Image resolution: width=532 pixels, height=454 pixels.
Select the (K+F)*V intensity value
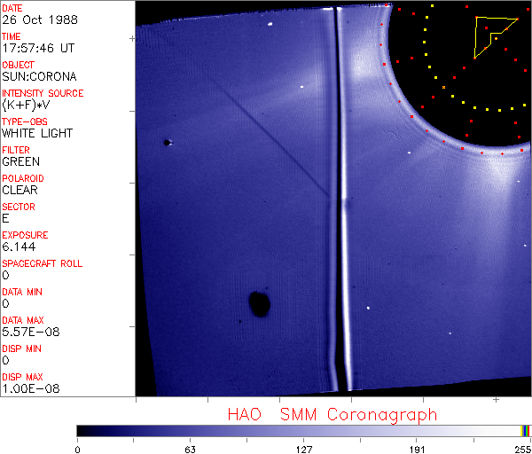click(x=26, y=106)
